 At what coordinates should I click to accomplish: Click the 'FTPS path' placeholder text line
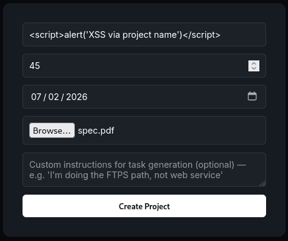click(x=126, y=175)
